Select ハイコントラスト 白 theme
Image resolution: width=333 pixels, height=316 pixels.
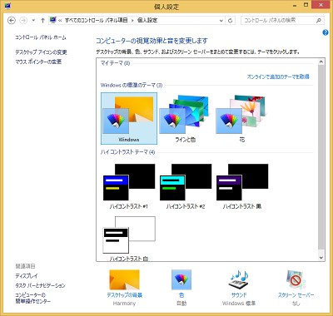coord(129,239)
